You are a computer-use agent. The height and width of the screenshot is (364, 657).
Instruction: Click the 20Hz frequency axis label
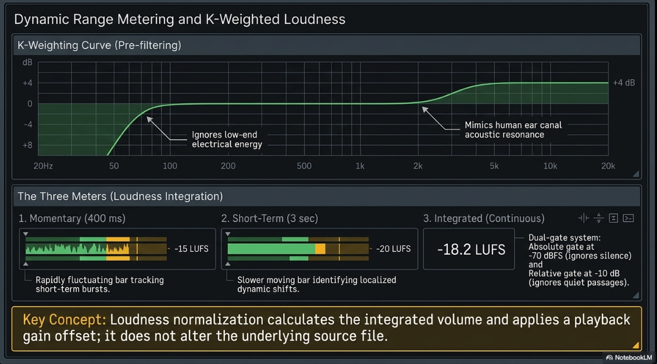pyautogui.click(x=43, y=166)
